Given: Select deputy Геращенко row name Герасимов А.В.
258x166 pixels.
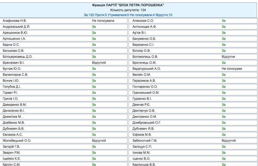Looking at the screenshot, I should 144,81.
